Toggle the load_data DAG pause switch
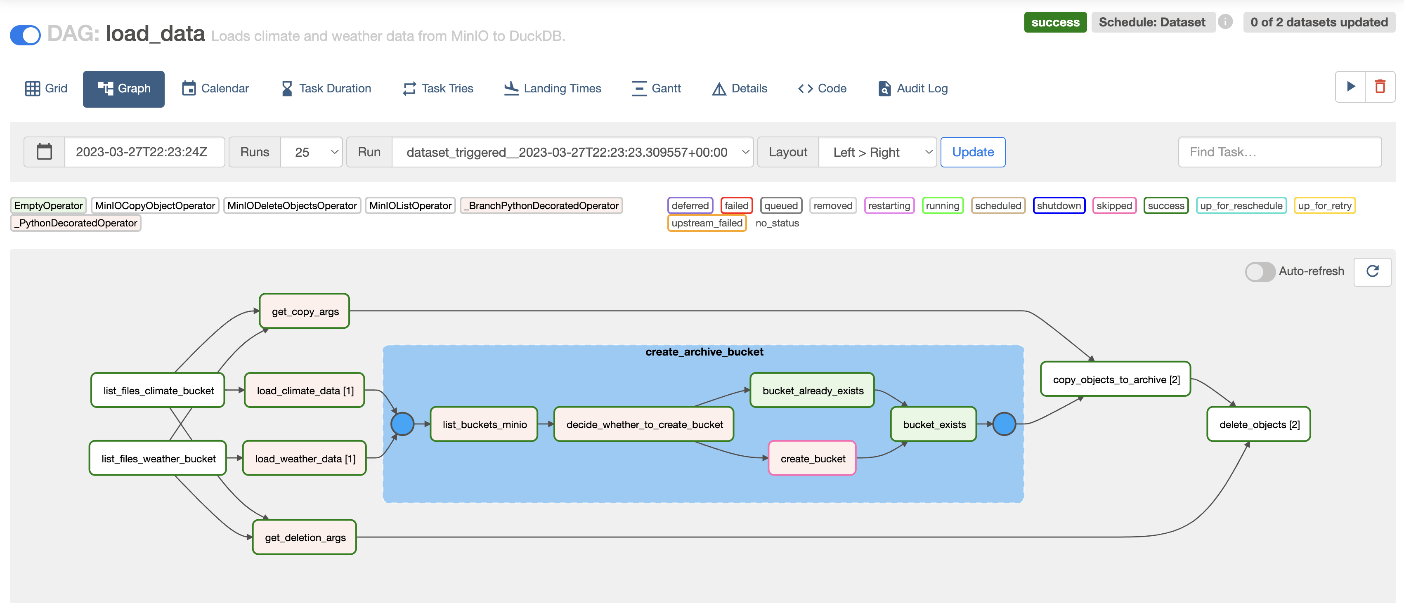1404x603 pixels. click(x=25, y=35)
